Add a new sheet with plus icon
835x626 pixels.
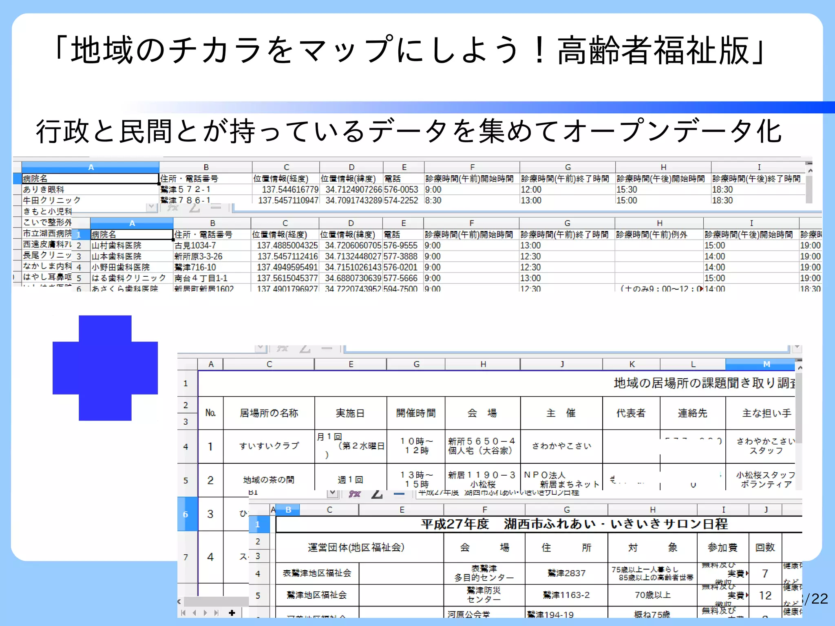232,613
